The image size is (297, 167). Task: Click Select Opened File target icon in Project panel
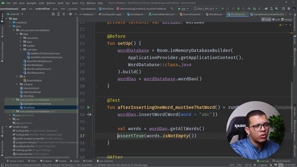click(53, 14)
